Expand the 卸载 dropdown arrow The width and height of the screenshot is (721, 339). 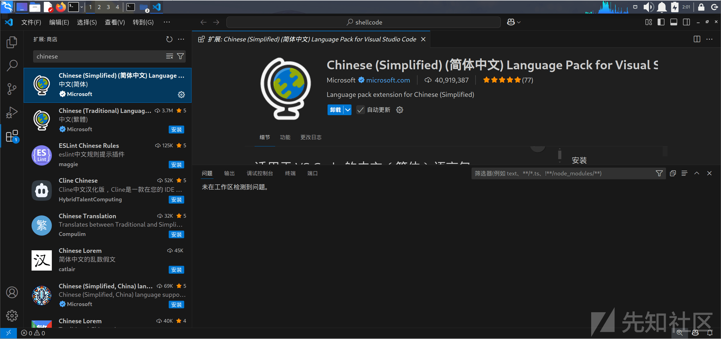click(348, 110)
